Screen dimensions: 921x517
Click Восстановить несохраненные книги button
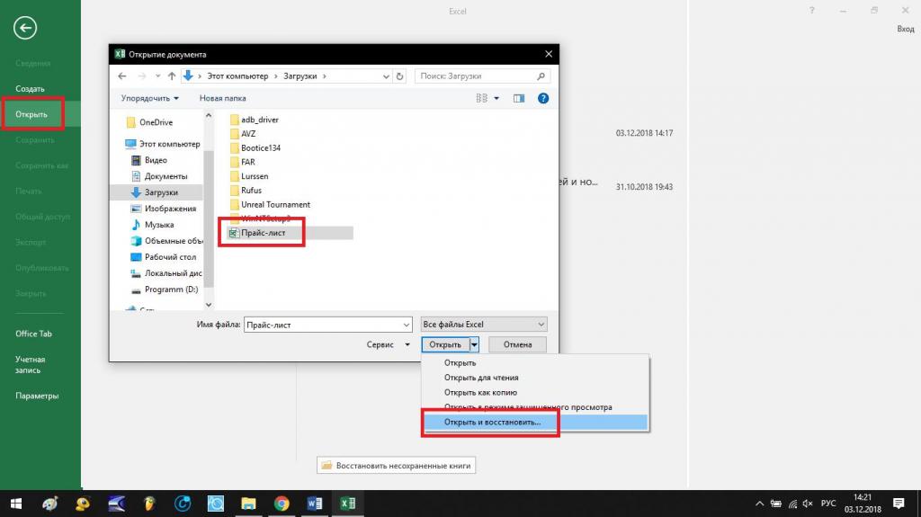397,466
